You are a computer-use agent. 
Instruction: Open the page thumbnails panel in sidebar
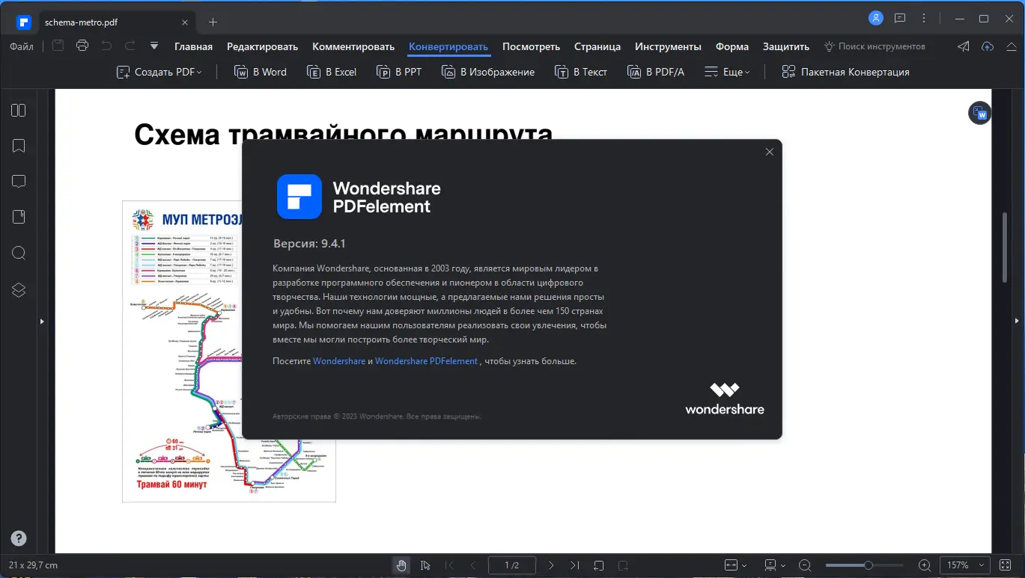[19, 111]
